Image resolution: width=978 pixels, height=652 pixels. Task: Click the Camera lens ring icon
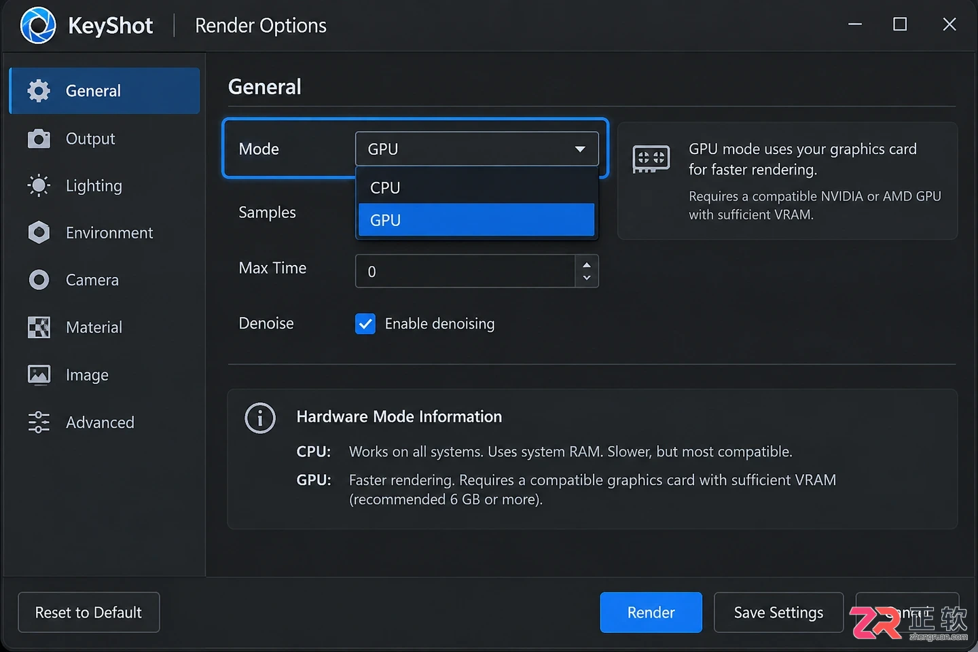click(x=39, y=280)
